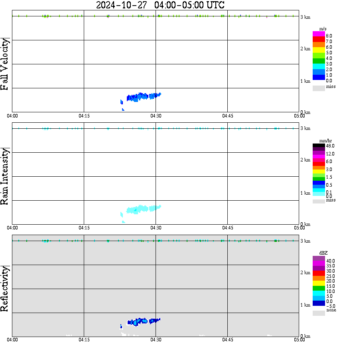339x347 pixels.
Task: Select the yellow 5.0 m/s legend swatch
Action: [319, 50]
